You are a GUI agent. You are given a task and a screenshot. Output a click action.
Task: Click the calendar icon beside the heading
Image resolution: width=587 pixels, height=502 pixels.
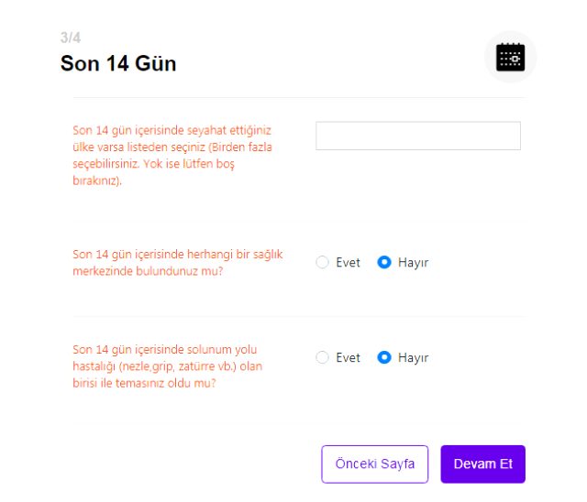click(x=510, y=57)
